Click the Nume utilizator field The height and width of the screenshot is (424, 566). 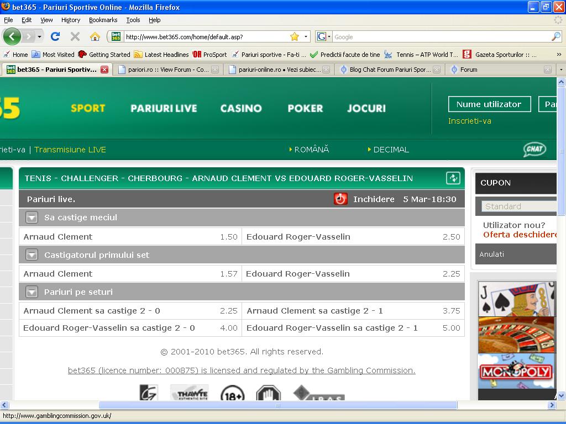(490, 104)
